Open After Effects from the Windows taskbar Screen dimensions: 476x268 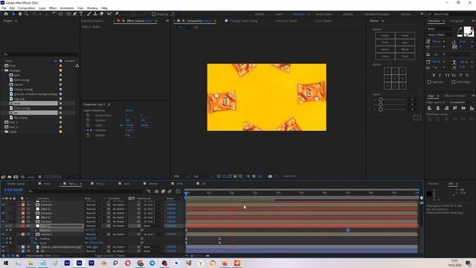(80, 263)
